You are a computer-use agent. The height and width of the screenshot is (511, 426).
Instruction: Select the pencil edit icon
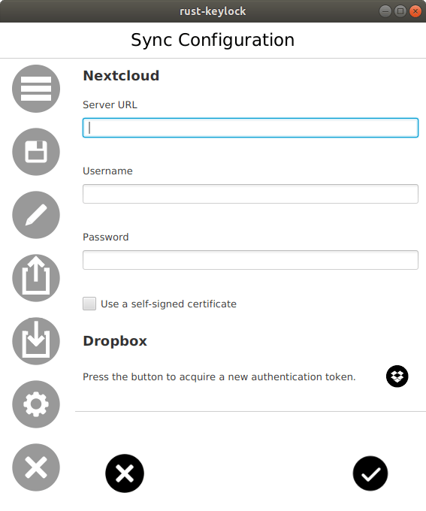pyautogui.click(x=36, y=215)
